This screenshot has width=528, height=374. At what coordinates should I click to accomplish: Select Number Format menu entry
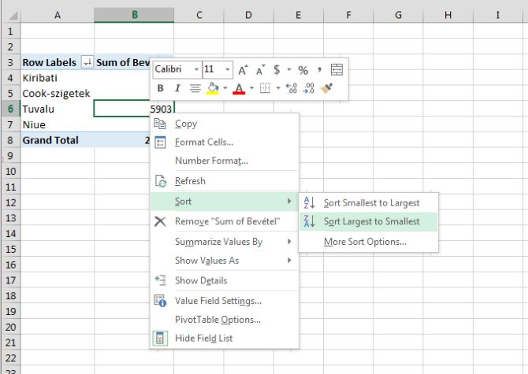click(x=225, y=161)
